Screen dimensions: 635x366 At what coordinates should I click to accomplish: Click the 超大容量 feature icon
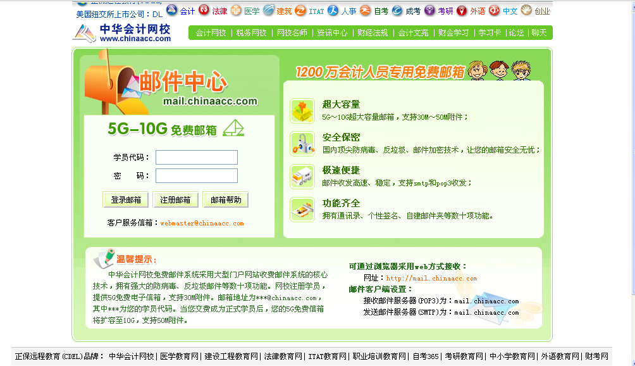pos(302,111)
